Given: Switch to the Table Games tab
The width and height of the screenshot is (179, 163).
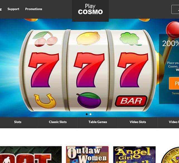Looking at the screenshot, I should (98, 122).
